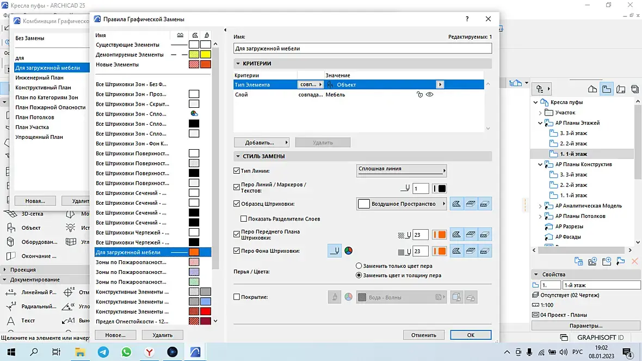Viewport: 642px width, 361px height.
Task: Enable Показать Разделители Слоев checkbox
Action: [x=244, y=219]
